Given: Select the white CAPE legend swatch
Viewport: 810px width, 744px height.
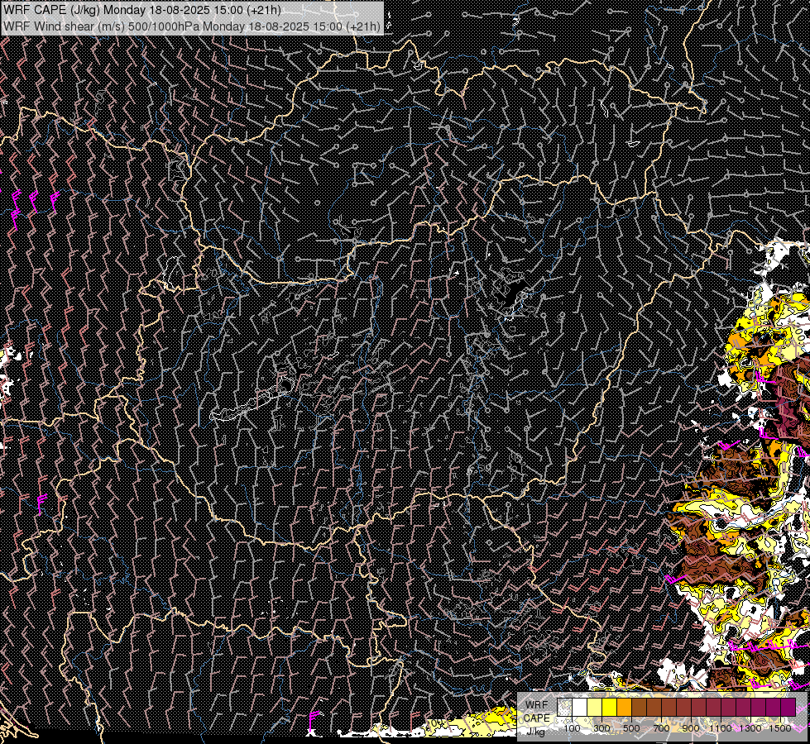Looking at the screenshot, I should 580,708.
